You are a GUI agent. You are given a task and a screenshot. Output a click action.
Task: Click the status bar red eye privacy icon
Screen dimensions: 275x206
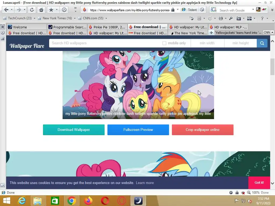(243, 193)
